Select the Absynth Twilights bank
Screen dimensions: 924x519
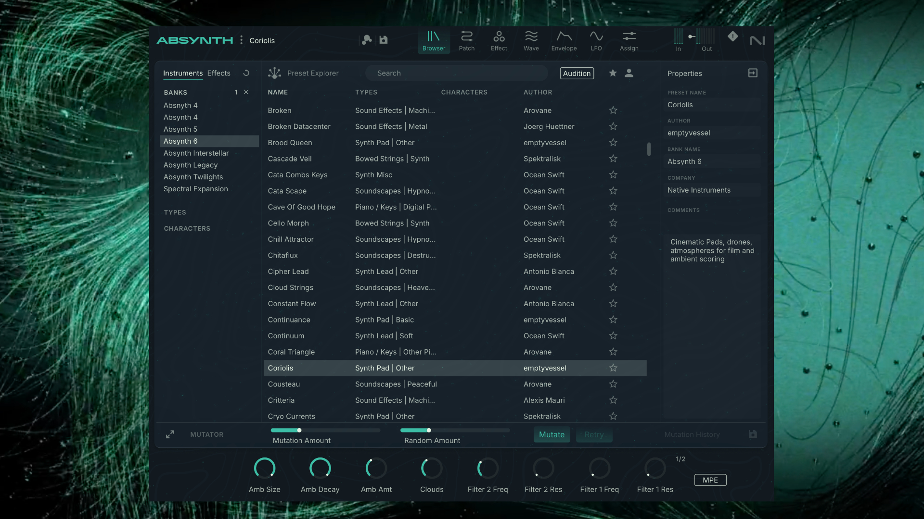(x=193, y=177)
